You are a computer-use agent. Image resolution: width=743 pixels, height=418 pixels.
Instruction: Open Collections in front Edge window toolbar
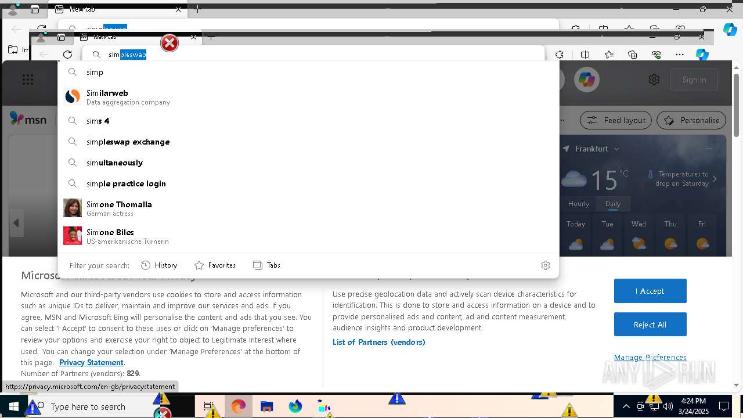click(633, 55)
